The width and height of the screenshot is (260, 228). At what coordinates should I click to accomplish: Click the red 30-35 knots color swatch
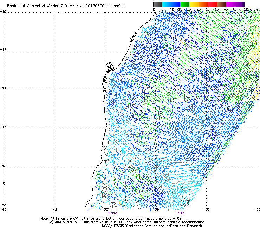pos(212,4)
